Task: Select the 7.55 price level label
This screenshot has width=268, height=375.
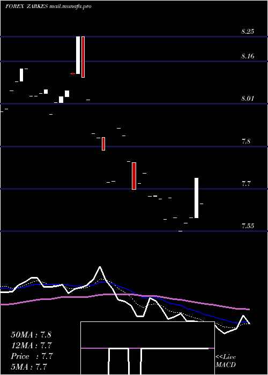Action: click(x=248, y=226)
